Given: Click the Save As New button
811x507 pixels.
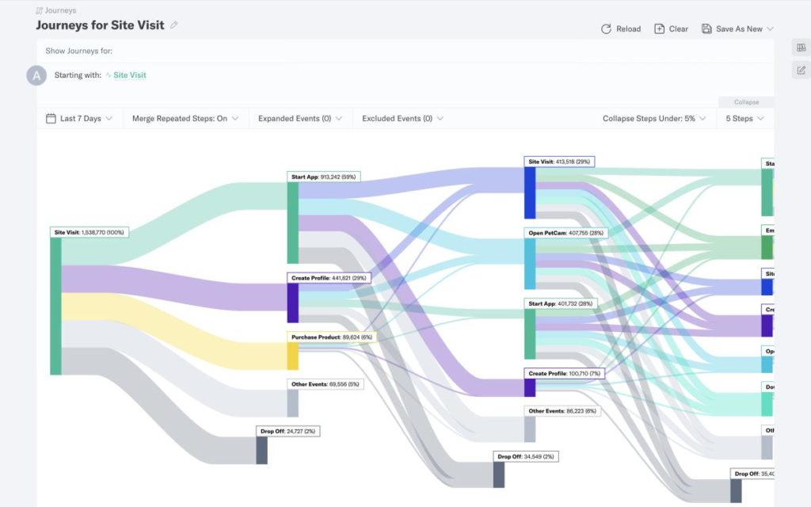Looking at the screenshot, I should 737,29.
